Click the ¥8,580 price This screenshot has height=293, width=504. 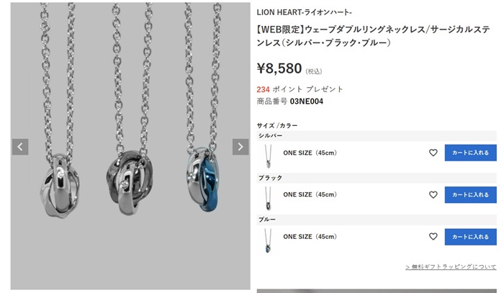279,68
